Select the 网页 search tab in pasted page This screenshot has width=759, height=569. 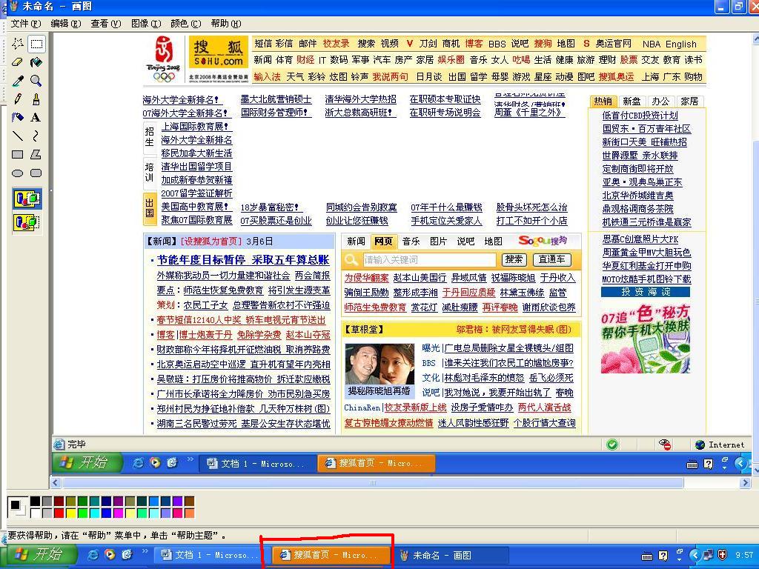[383, 241]
